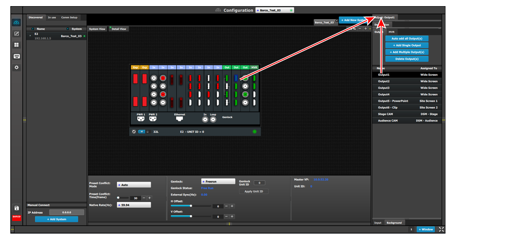Open the Settings gear icon in sidebar

(x=16, y=67)
